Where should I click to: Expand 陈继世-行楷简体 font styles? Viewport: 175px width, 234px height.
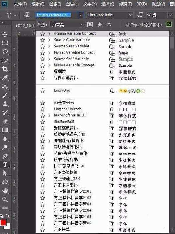coord(49,141)
